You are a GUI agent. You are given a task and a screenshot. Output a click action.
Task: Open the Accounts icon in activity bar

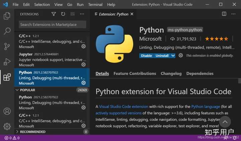[x=7, y=111]
